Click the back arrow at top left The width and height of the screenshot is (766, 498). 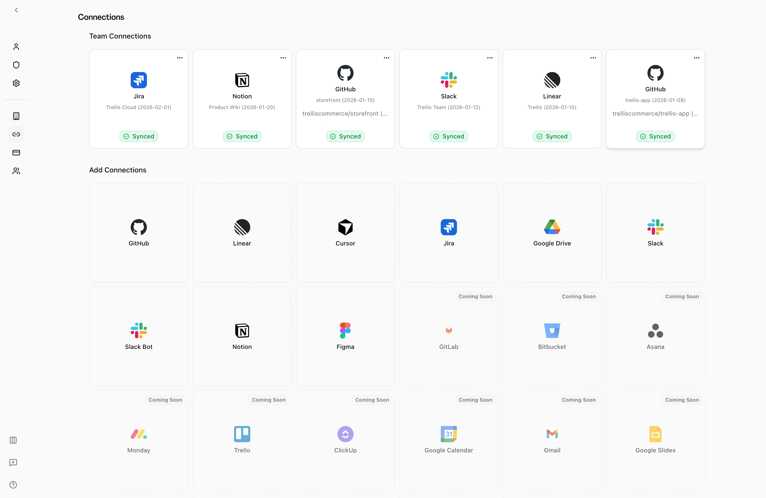point(16,10)
